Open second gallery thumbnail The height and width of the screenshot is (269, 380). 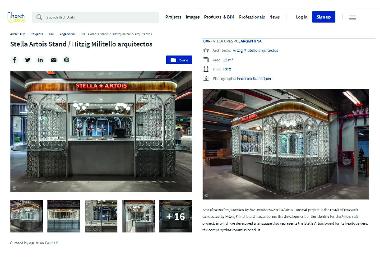click(64, 216)
